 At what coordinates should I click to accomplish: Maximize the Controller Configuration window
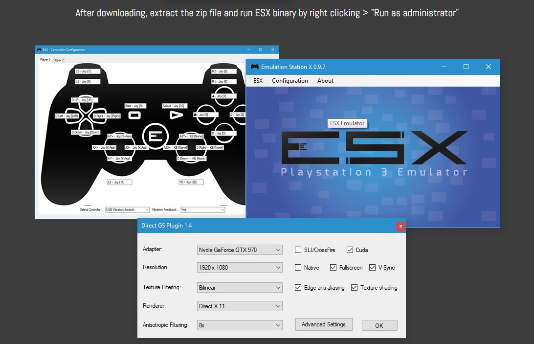click(261, 49)
